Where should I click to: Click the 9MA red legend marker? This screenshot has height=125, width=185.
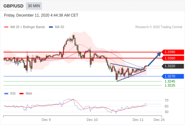[x=21, y=94]
